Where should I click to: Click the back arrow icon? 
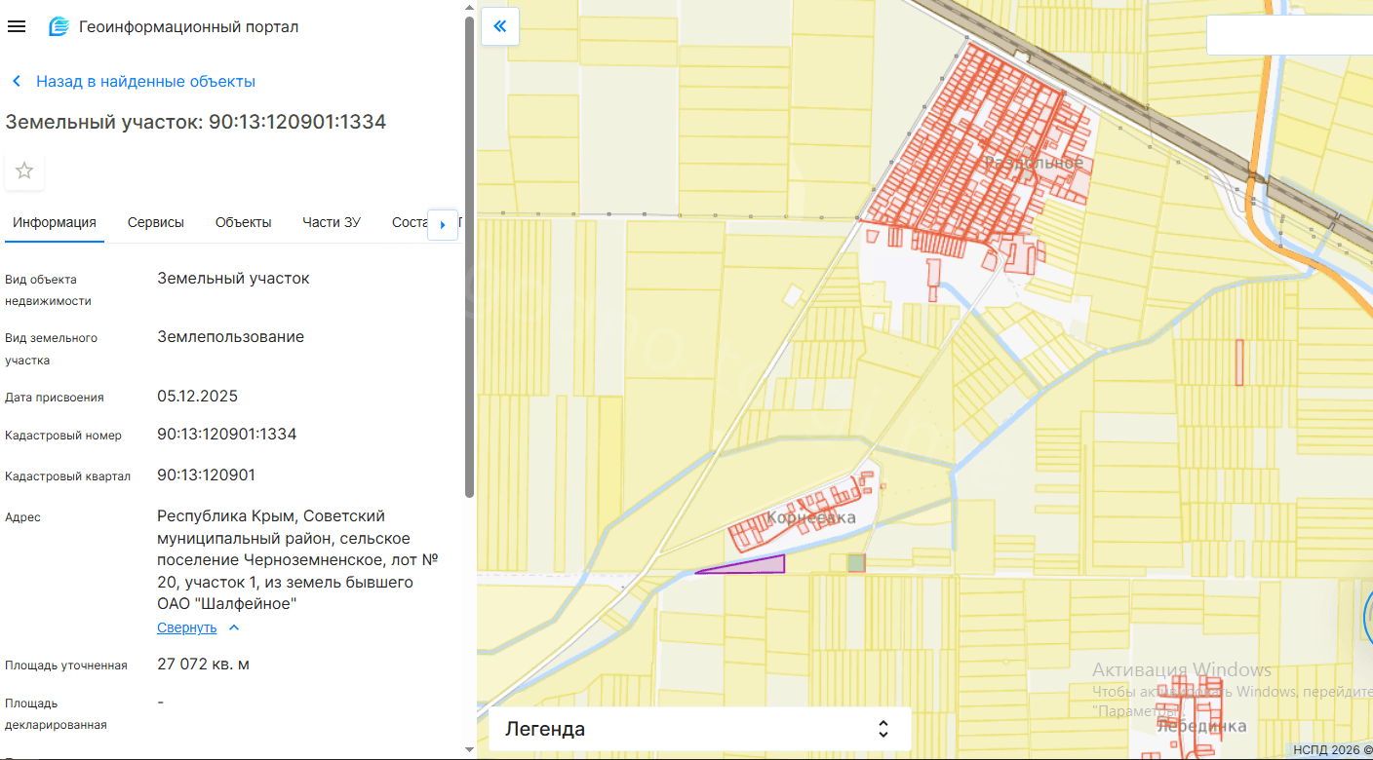[x=17, y=82]
